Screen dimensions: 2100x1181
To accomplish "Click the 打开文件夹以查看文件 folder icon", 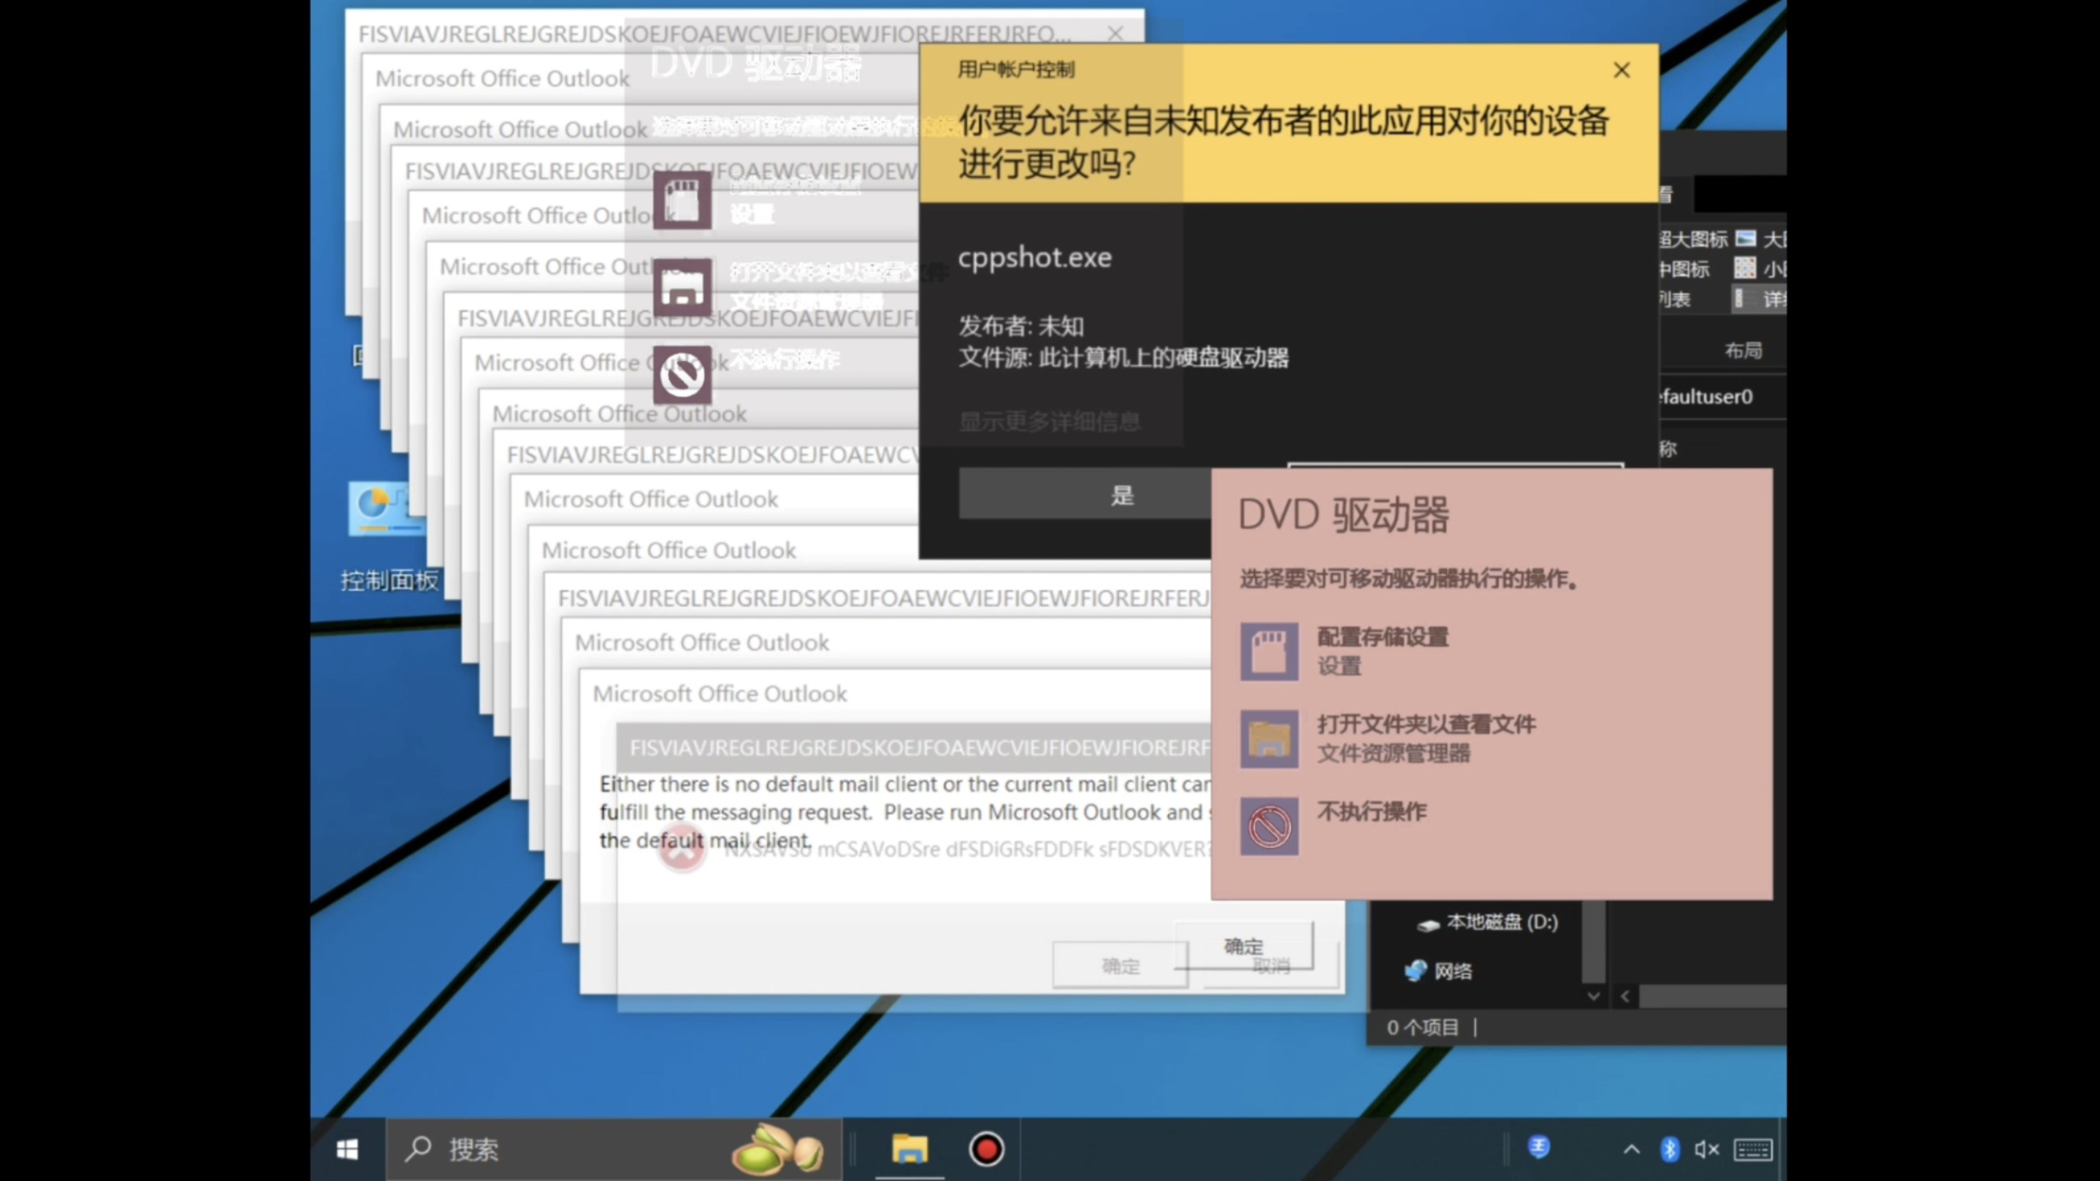I will [1268, 739].
